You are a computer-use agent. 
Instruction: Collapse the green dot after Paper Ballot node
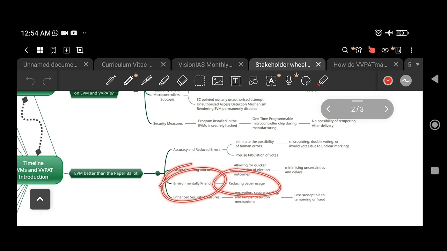pyautogui.click(x=158, y=173)
